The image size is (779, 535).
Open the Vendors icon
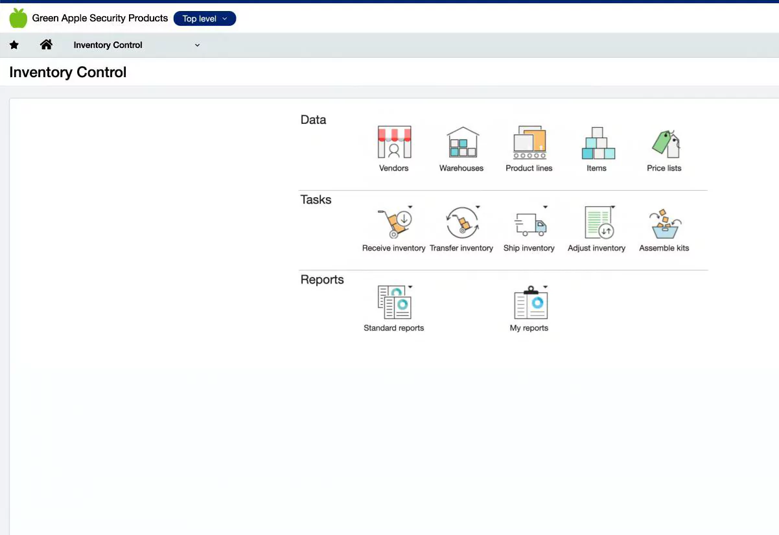point(394,143)
